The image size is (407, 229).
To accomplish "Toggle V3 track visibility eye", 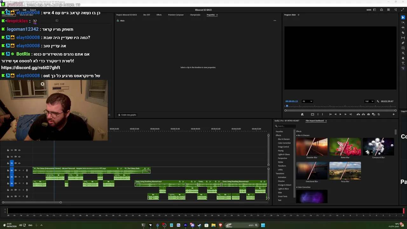I will pyautogui.click(x=19, y=150).
